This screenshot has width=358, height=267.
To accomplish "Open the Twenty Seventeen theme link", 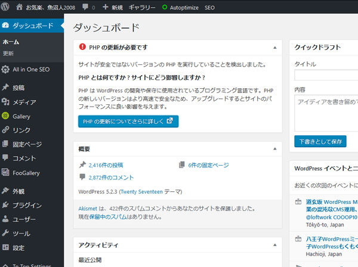I will coord(141,192).
